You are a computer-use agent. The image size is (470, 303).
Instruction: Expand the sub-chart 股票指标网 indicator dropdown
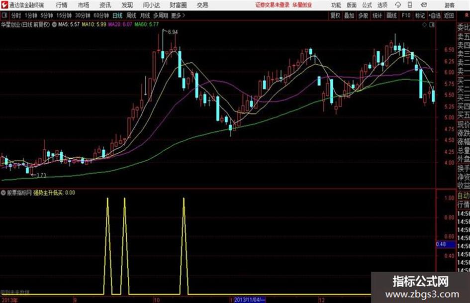pos(3,193)
